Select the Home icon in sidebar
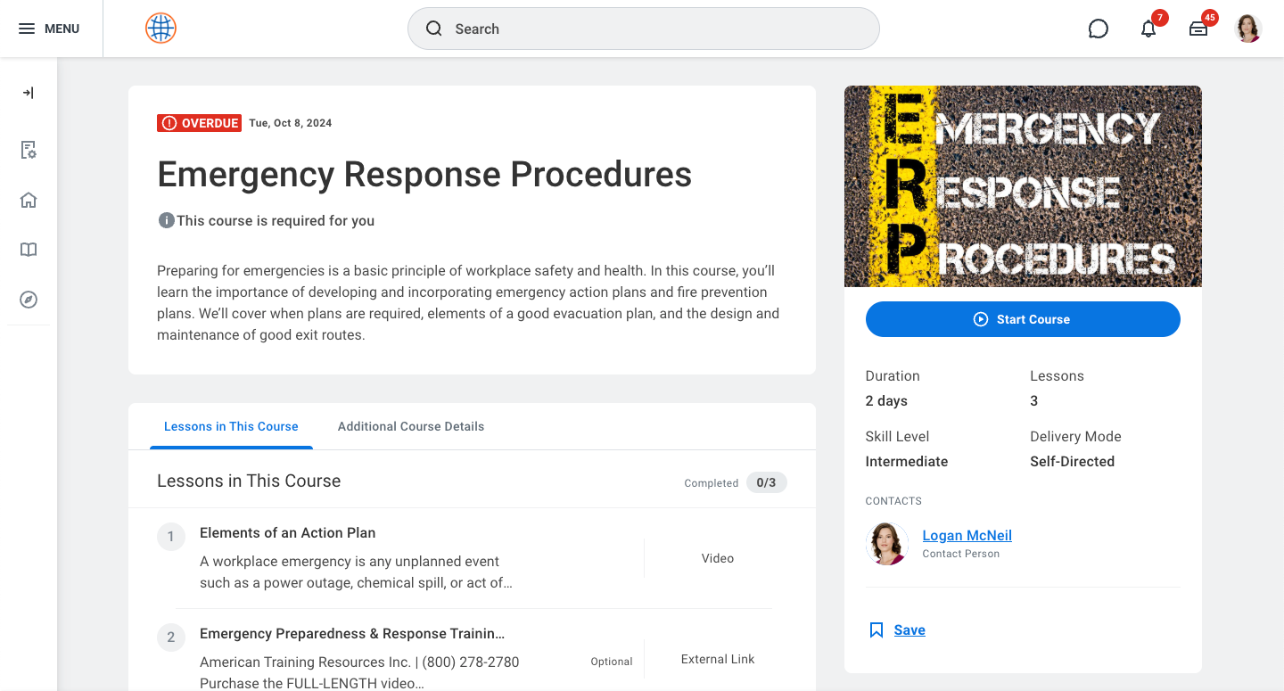The image size is (1284, 691). coord(28,200)
